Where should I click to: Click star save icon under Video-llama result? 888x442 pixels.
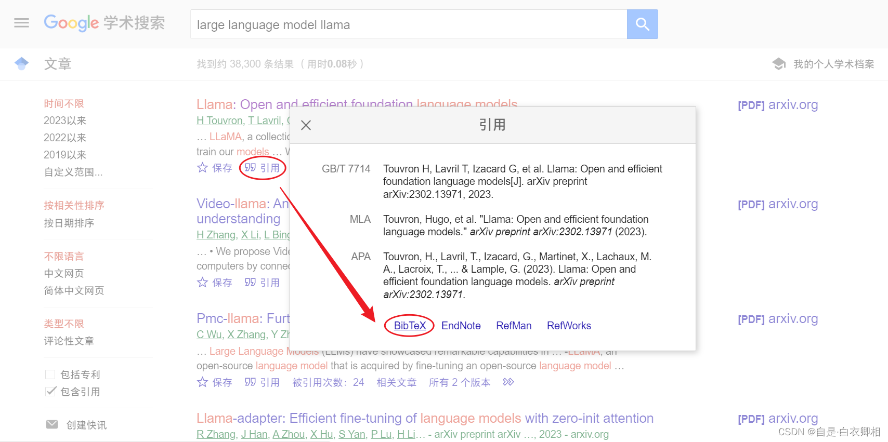202,283
